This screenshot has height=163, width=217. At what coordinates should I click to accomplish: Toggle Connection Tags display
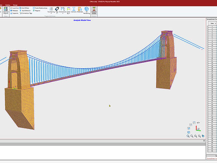pos(26,13)
